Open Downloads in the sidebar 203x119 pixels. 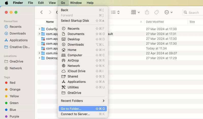[x=15, y=33]
